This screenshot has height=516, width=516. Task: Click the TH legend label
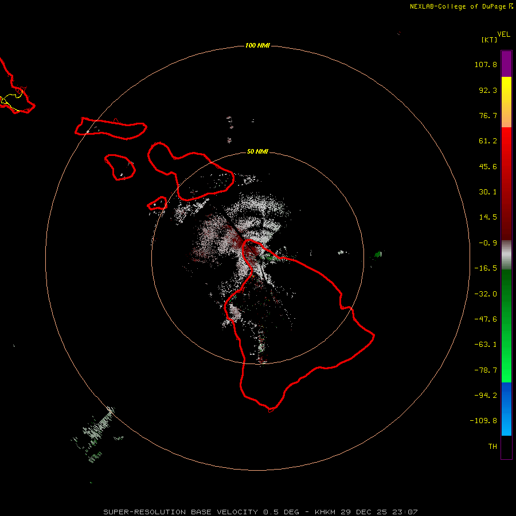(492, 447)
